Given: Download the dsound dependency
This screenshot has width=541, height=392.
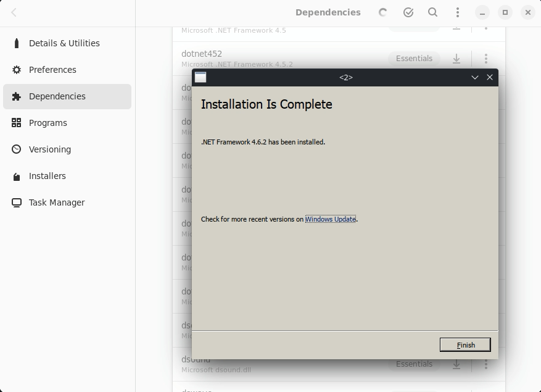Looking at the screenshot, I should [x=456, y=364].
